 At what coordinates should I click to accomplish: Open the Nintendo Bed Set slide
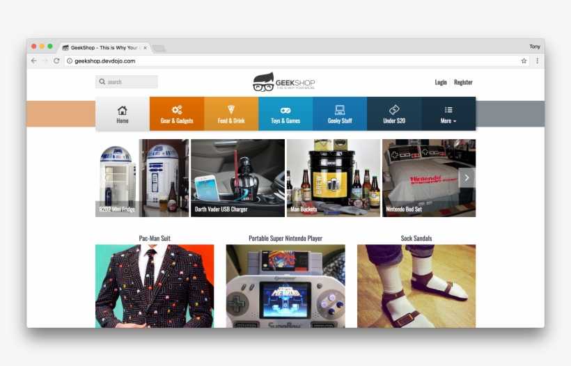[x=429, y=178]
